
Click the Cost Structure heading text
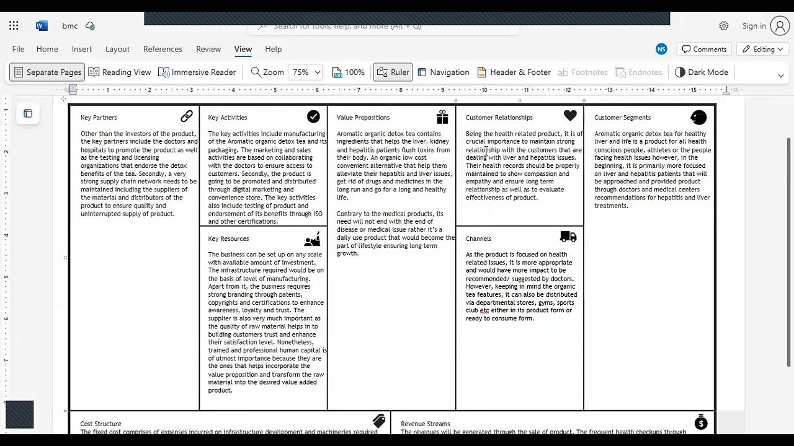coord(101,424)
